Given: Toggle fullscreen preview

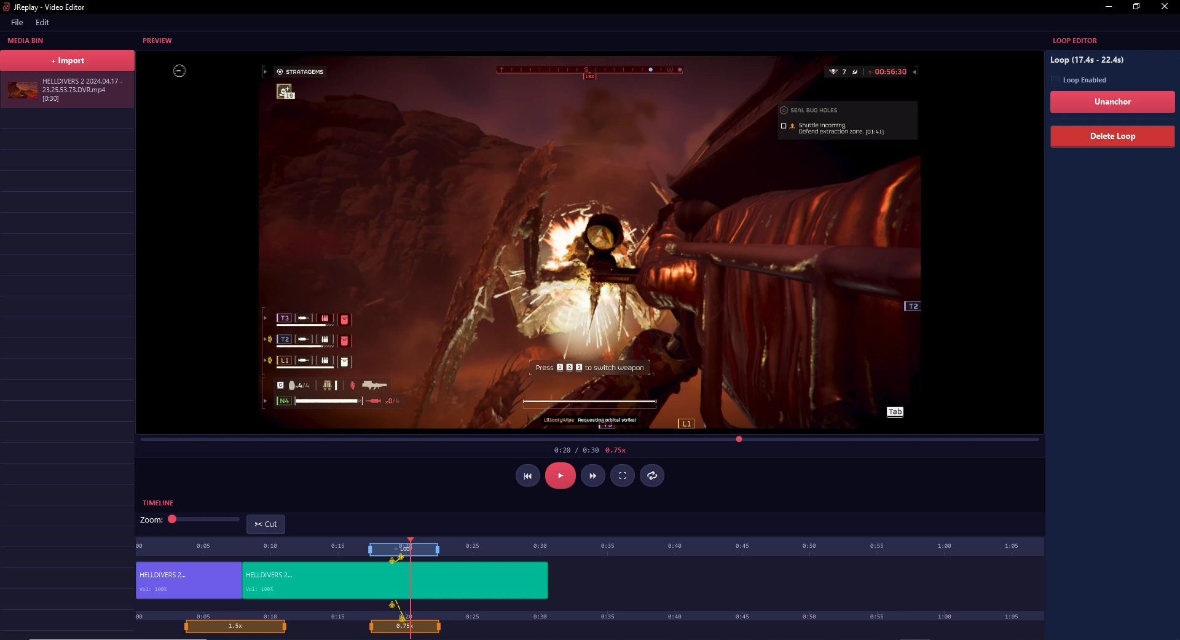Looking at the screenshot, I should click(622, 476).
